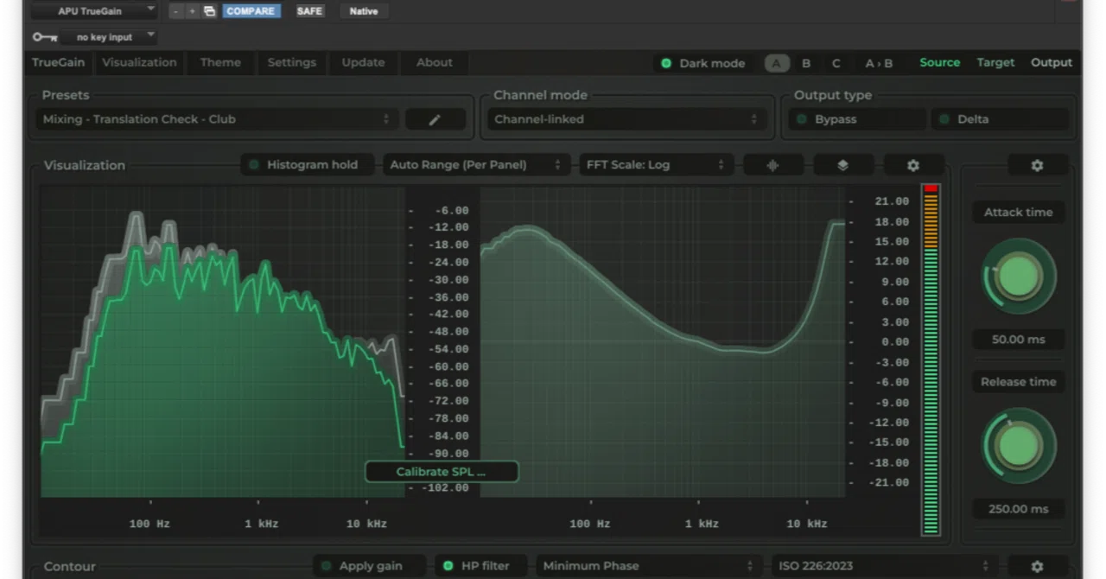Click the 50.00 ms attack value field
1106x579 pixels.
point(1019,340)
